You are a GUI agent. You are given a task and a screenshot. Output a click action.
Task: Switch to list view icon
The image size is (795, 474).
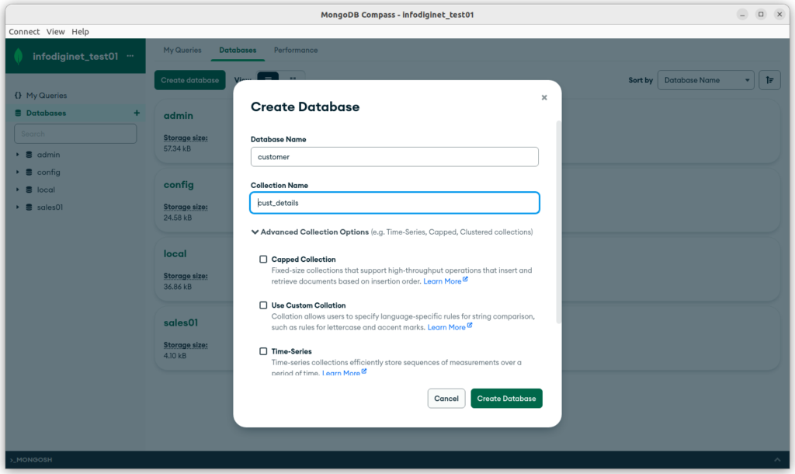(268, 78)
